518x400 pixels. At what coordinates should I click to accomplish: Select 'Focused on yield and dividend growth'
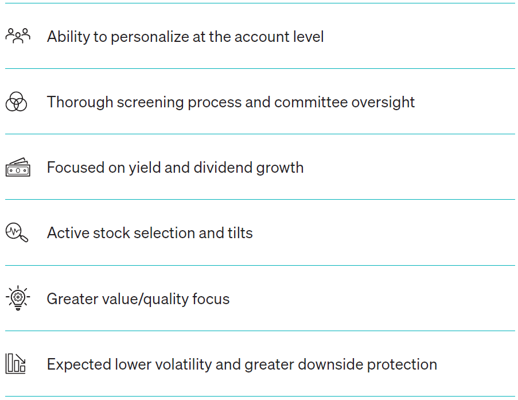[175, 168]
